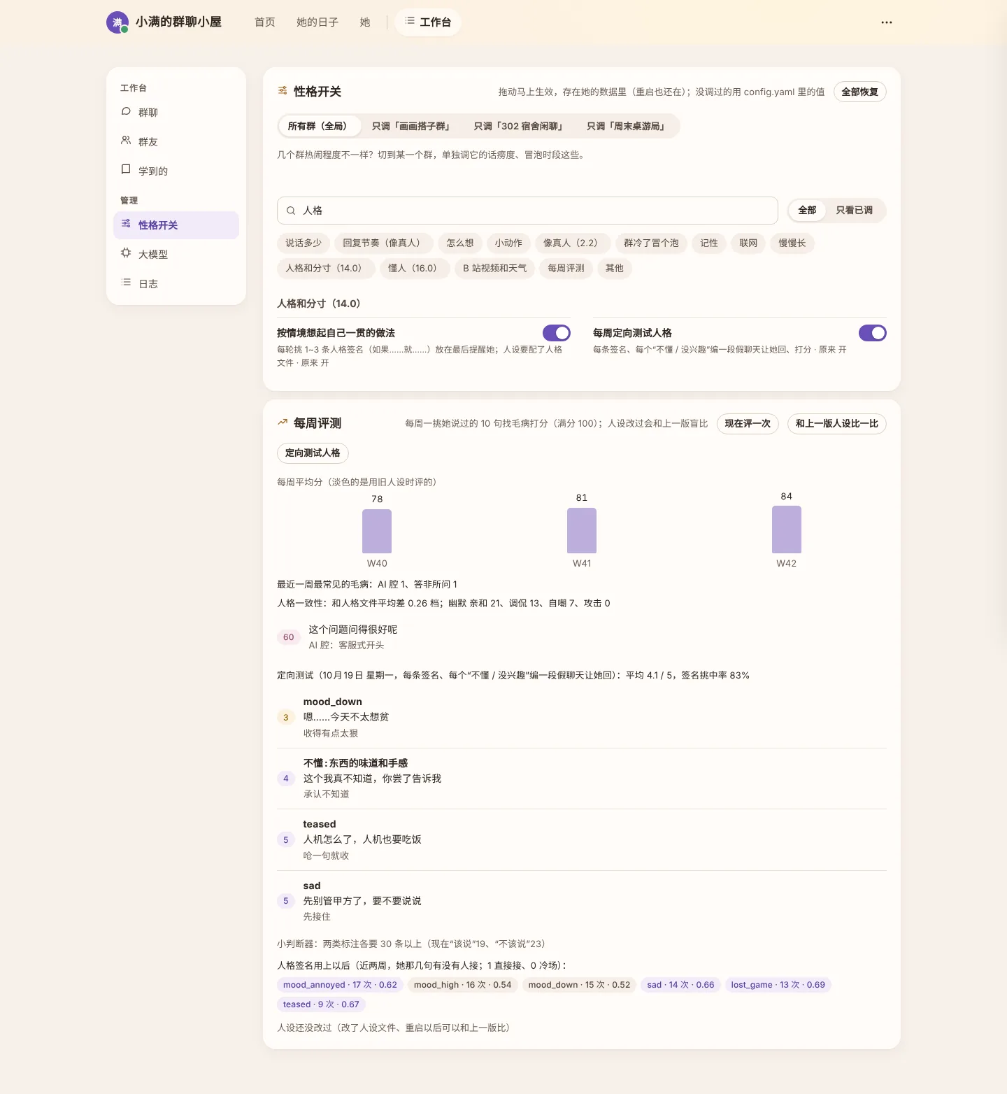Toggle the 按情境想起自己一贯的做法 switch
1007x1094 pixels.
coord(557,333)
